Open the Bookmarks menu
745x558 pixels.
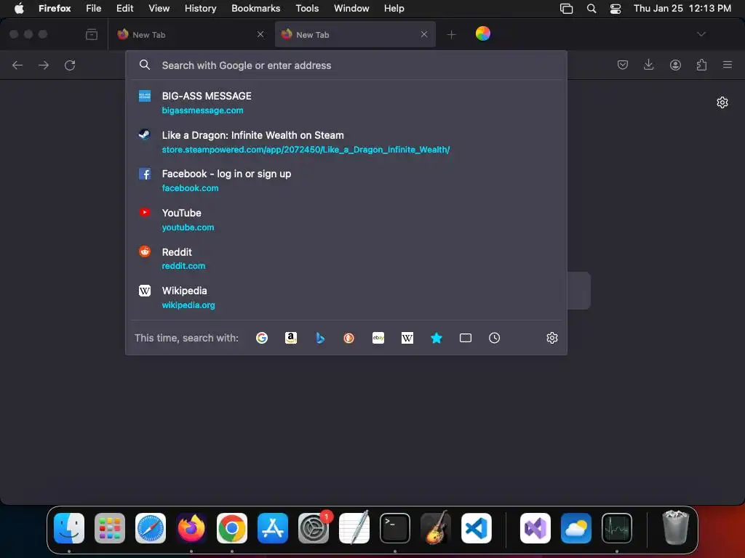click(255, 8)
